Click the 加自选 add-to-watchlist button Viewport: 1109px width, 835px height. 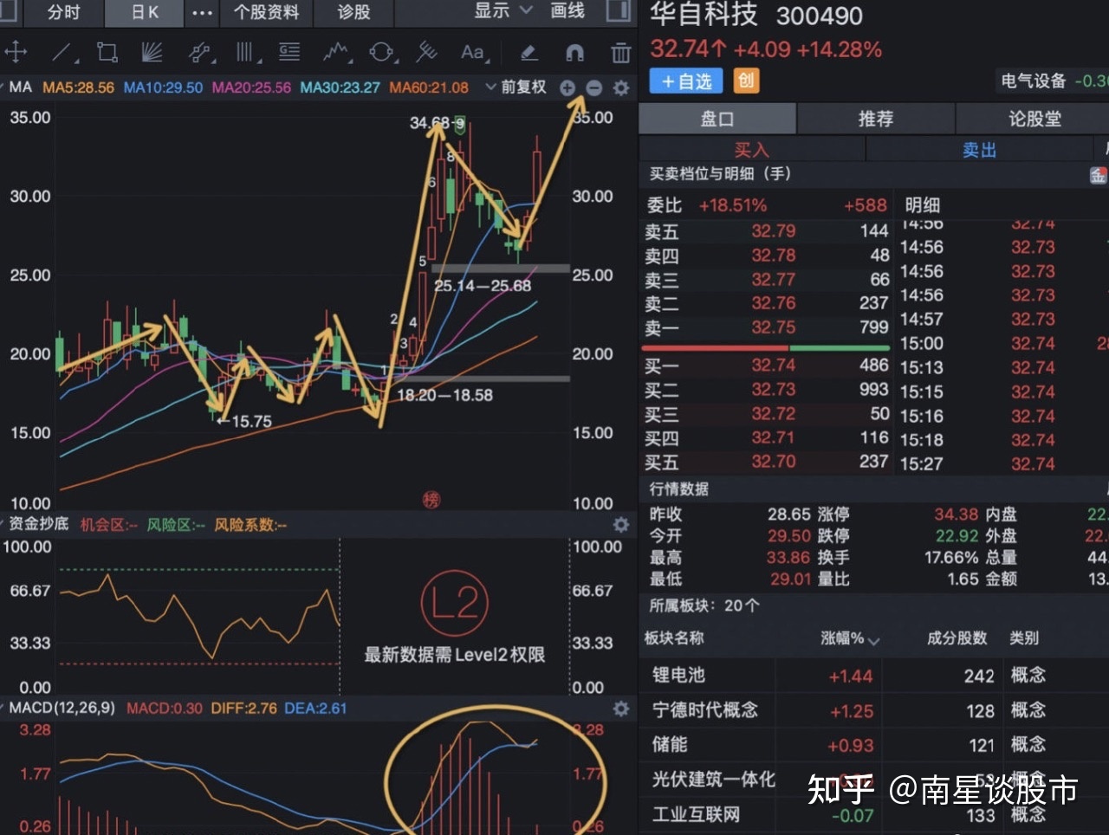[685, 81]
